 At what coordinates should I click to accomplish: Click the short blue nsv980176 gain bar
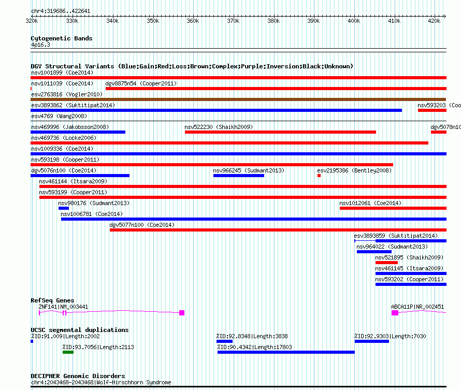click(x=64, y=208)
